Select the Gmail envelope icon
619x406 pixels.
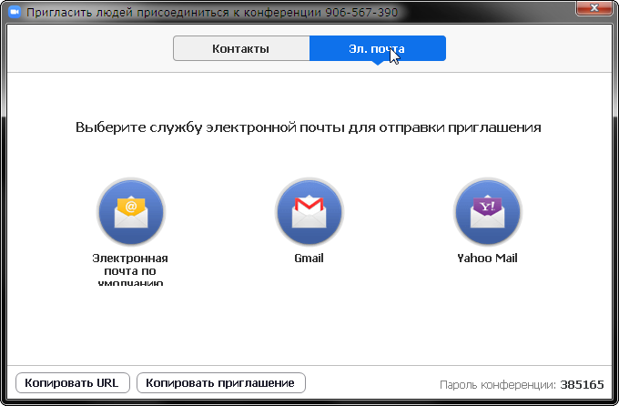[x=309, y=212]
